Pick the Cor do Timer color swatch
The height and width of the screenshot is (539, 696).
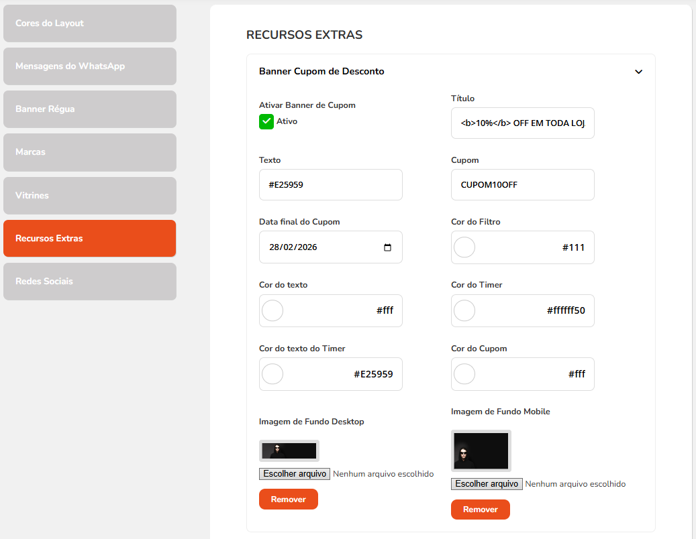[464, 310]
